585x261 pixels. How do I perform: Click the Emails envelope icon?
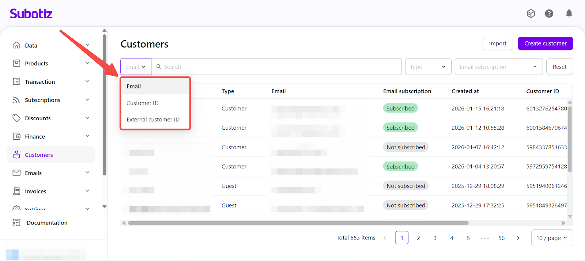(x=16, y=173)
